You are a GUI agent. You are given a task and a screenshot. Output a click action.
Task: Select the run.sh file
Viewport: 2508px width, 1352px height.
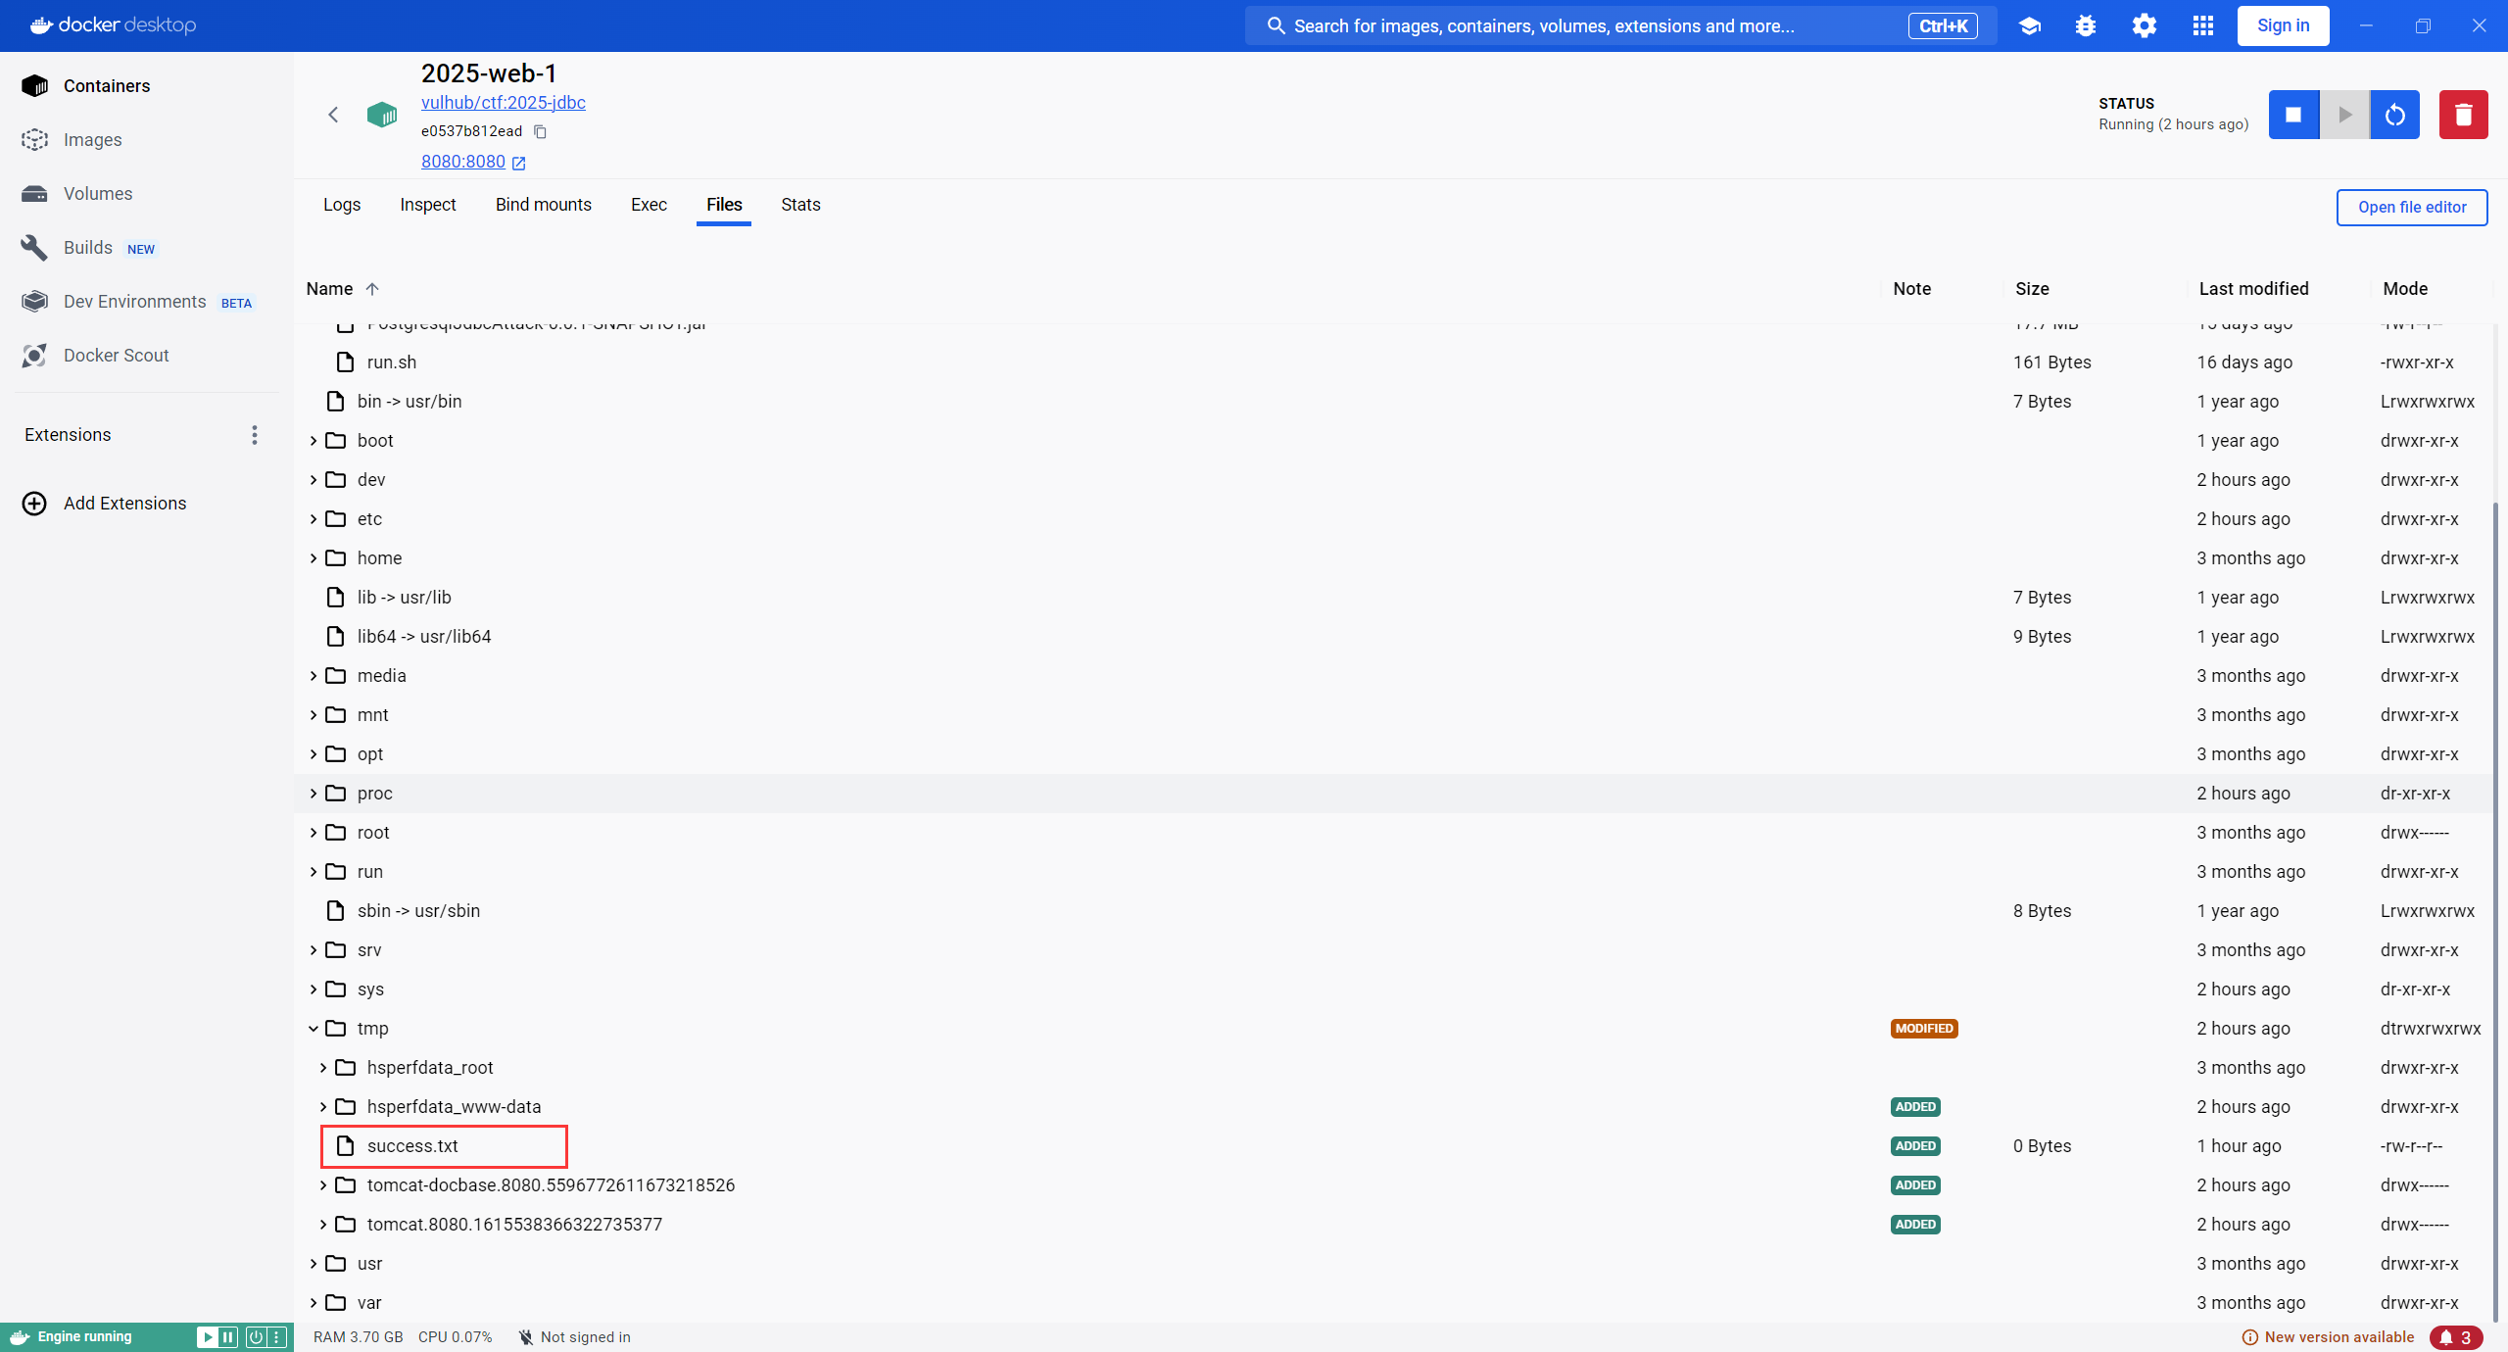[x=391, y=362]
